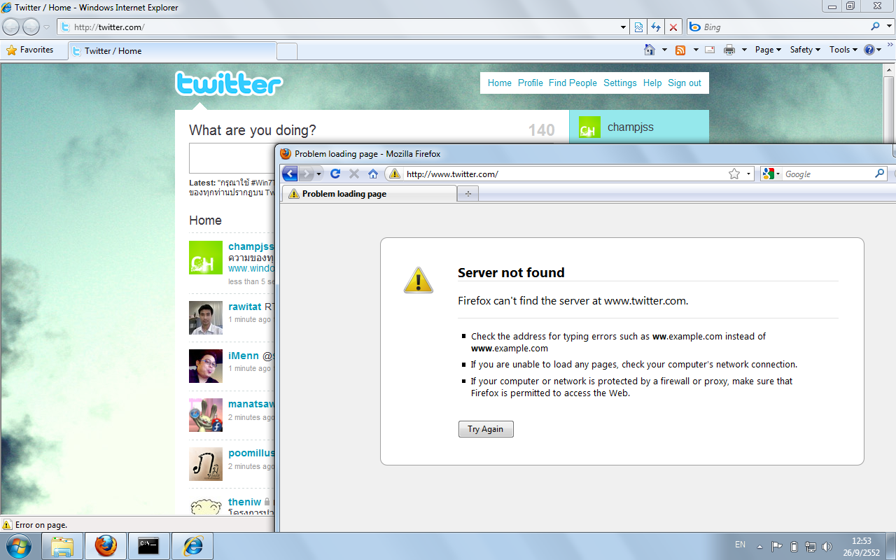Click Internet Explorer's forward arrow button

click(x=31, y=27)
